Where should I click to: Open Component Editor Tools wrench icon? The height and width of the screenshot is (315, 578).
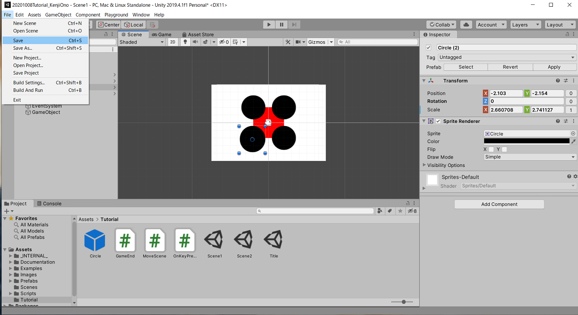click(288, 42)
